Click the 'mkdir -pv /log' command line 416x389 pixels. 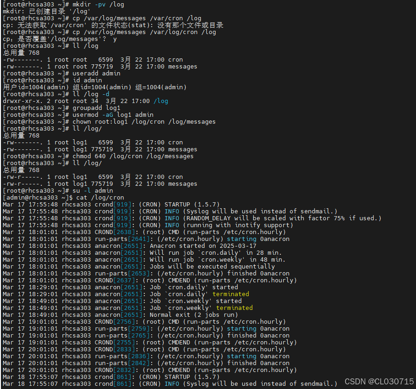tap(63, 5)
